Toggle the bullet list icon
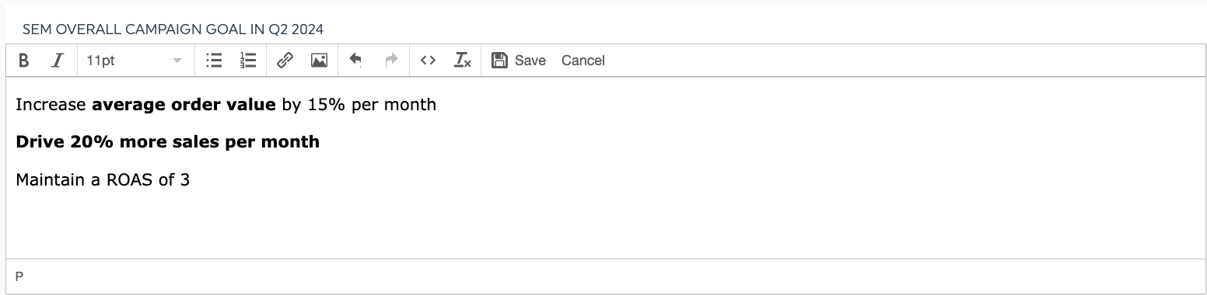 (214, 61)
